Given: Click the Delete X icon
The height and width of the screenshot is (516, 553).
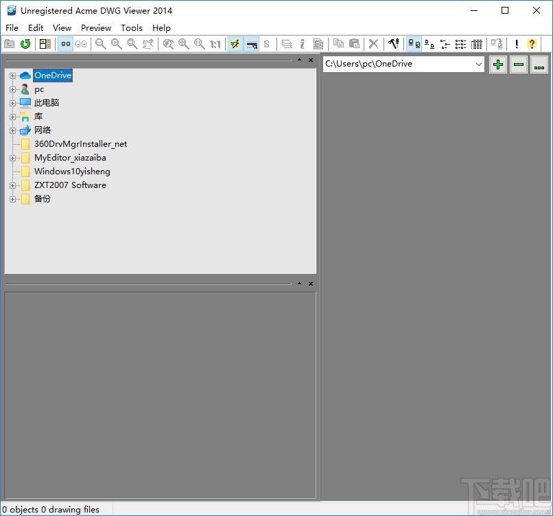Looking at the screenshot, I should [373, 43].
